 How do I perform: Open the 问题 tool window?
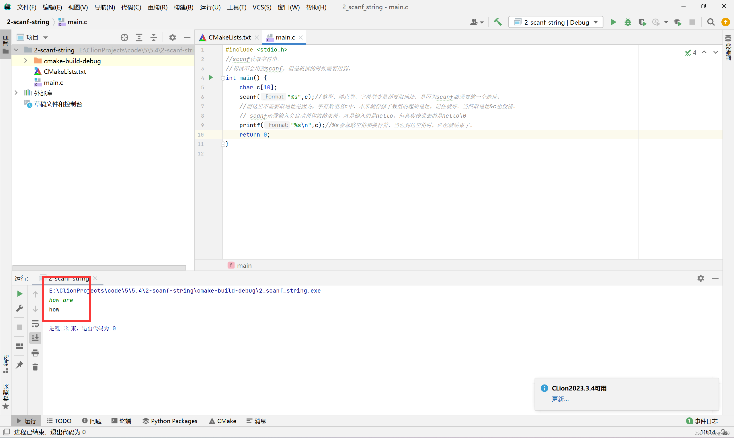pyautogui.click(x=92, y=421)
